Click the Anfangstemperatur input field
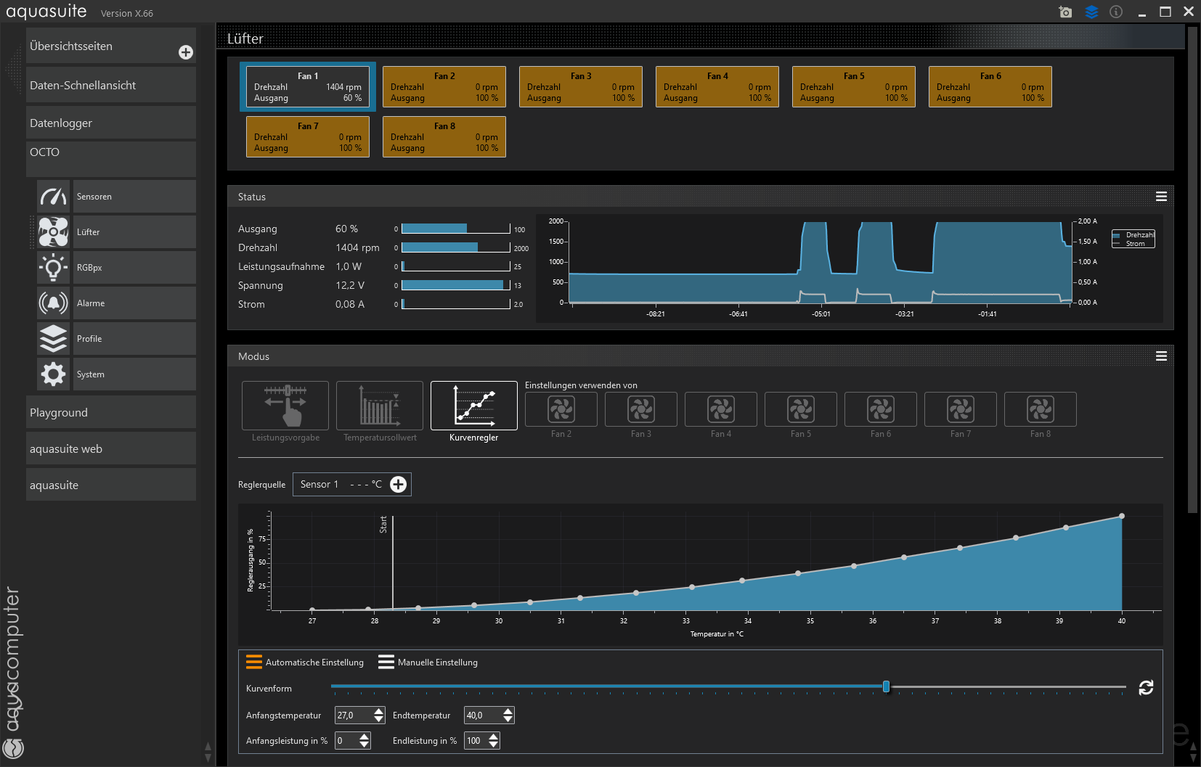The height and width of the screenshot is (767, 1201). click(353, 715)
